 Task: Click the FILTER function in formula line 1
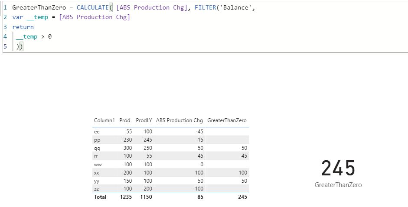click(x=206, y=7)
